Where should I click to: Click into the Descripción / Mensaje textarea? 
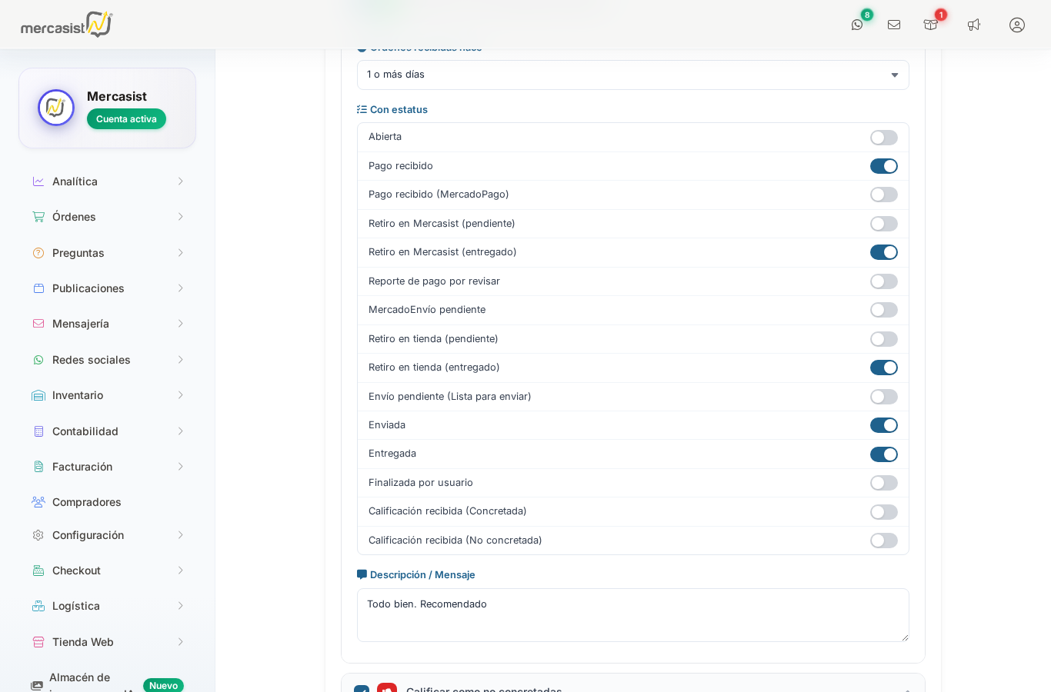click(x=633, y=615)
